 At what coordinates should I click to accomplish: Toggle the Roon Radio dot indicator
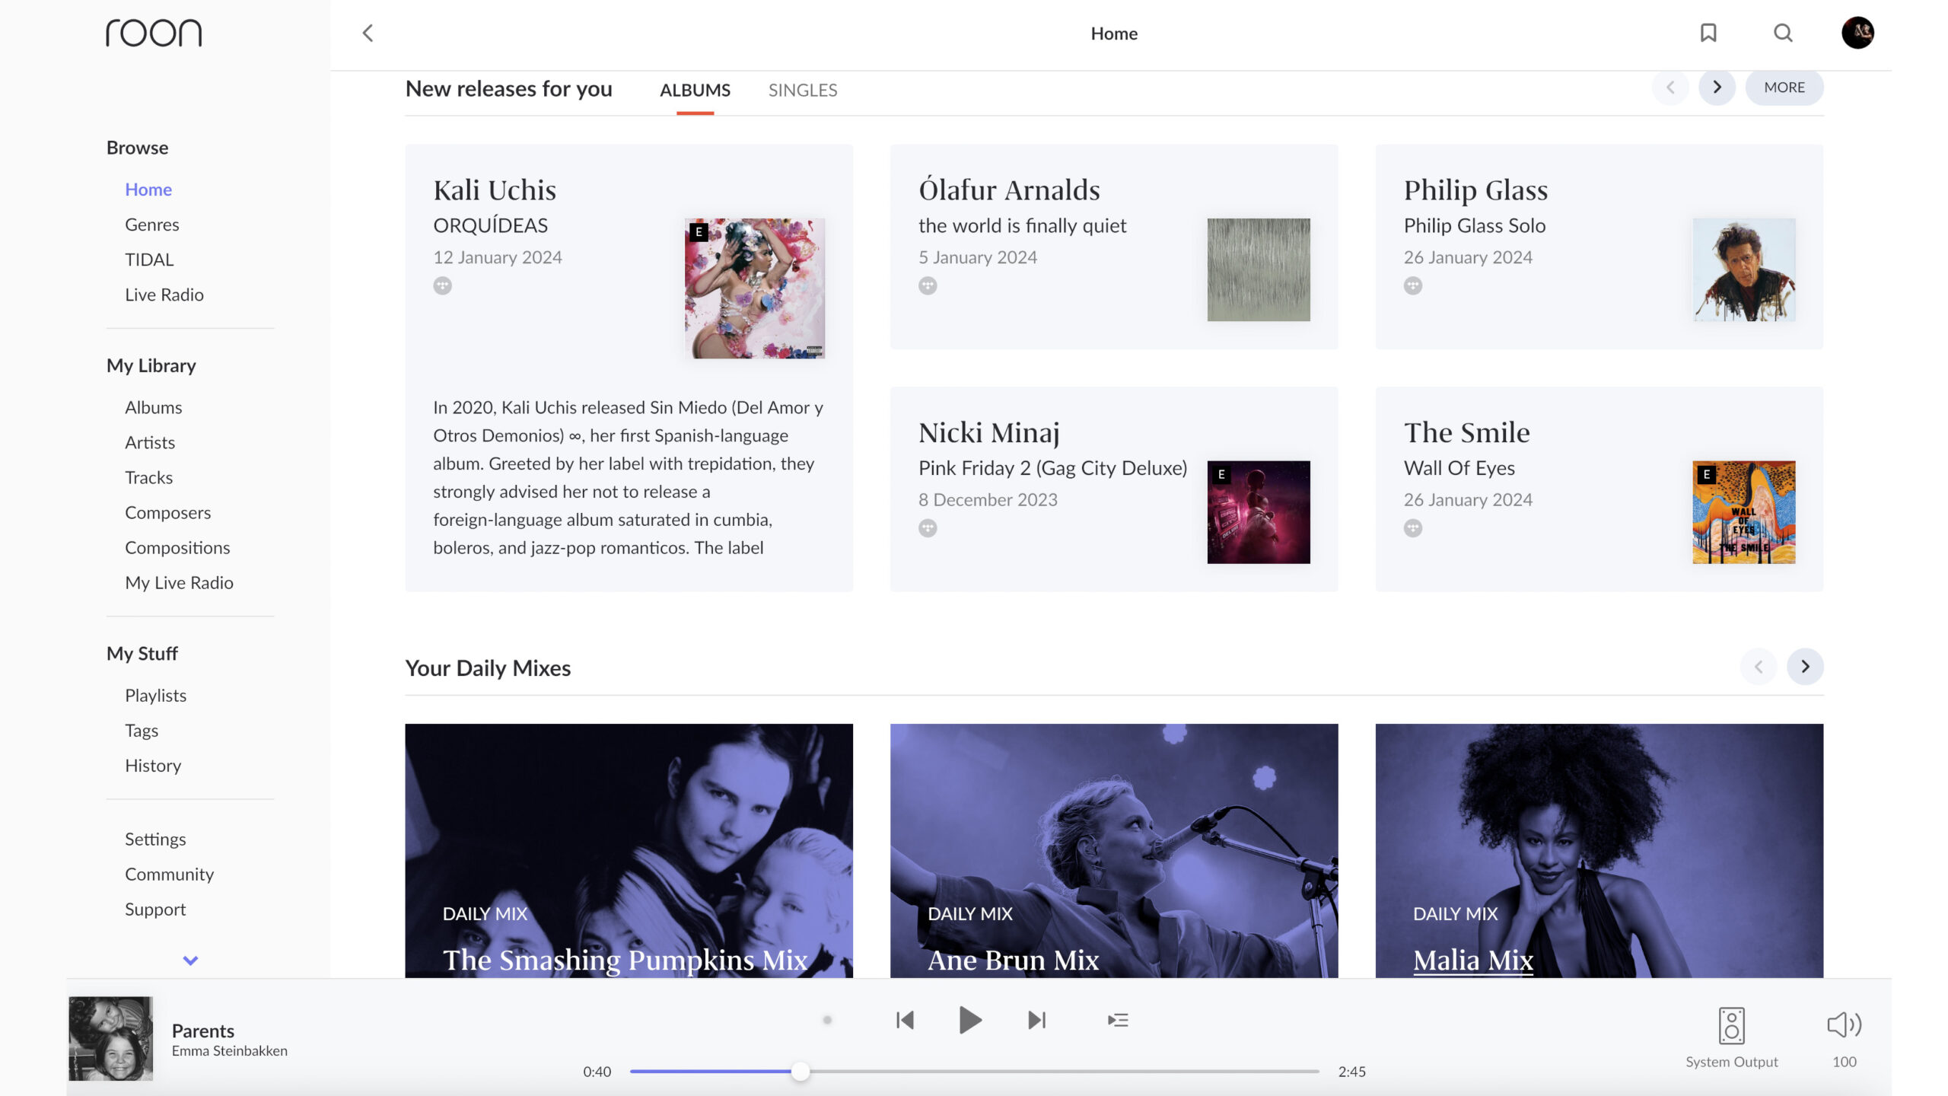pos(827,1020)
